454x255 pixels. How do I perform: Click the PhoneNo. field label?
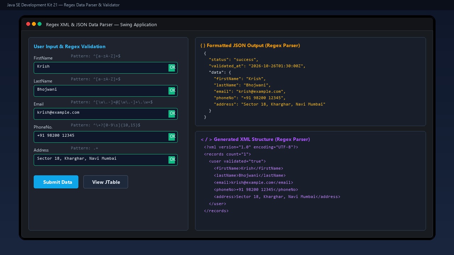coord(43,127)
